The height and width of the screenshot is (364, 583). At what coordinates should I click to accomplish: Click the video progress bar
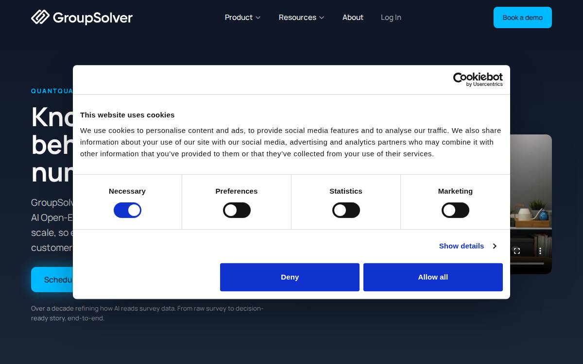point(527,264)
